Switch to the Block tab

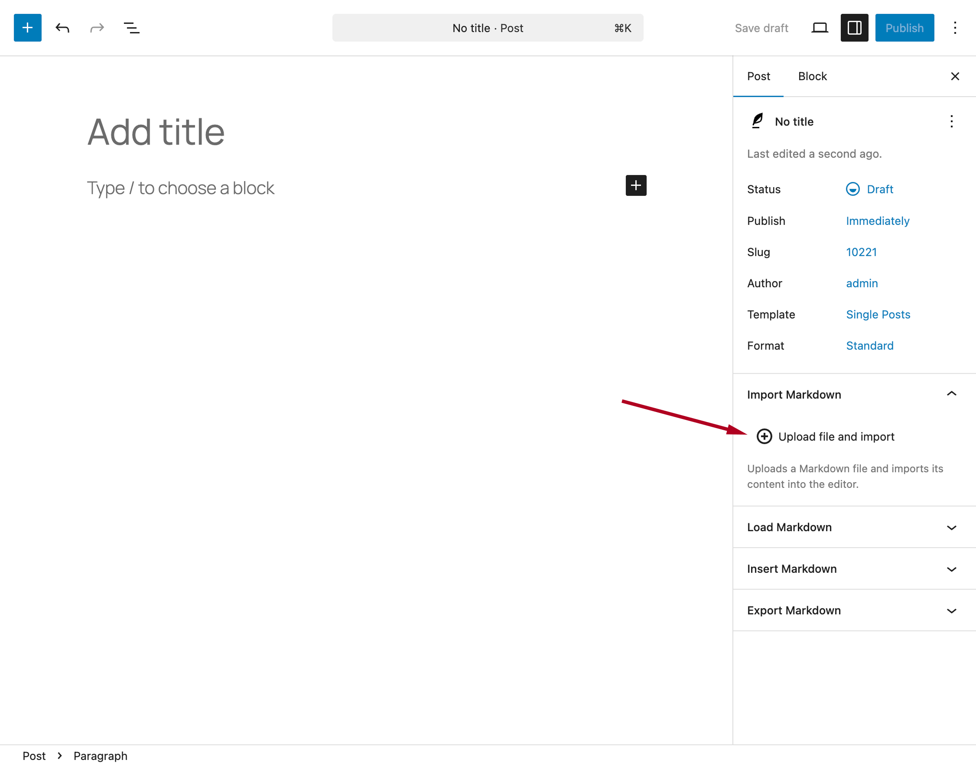(812, 76)
